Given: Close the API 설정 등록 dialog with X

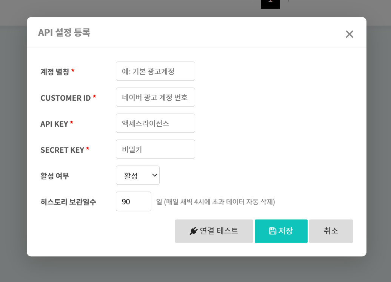Looking at the screenshot, I should click(349, 34).
